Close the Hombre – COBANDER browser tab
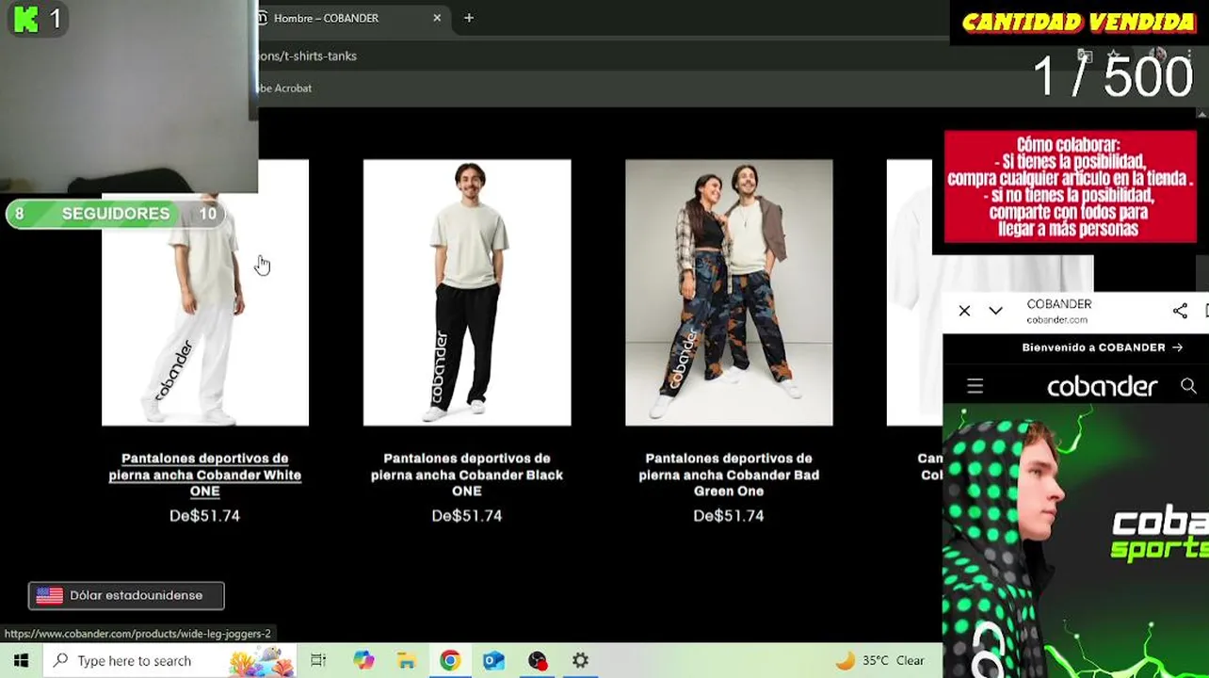Viewport: 1209px width, 678px height. click(437, 18)
